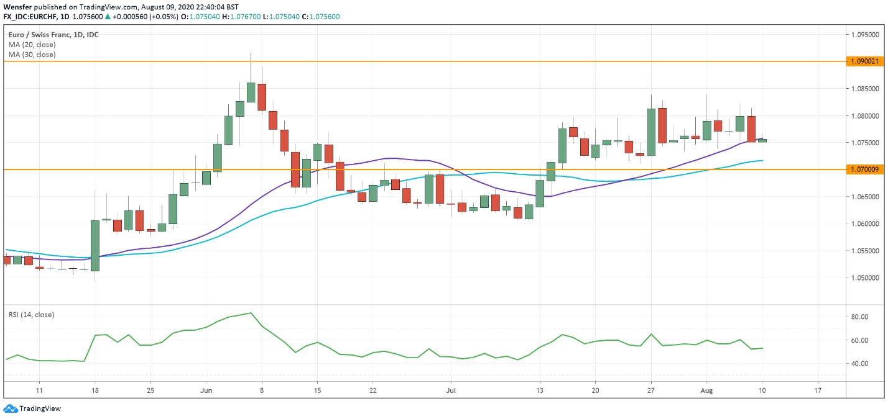Select the Euro / Swiss Franc chart title

pos(53,34)
